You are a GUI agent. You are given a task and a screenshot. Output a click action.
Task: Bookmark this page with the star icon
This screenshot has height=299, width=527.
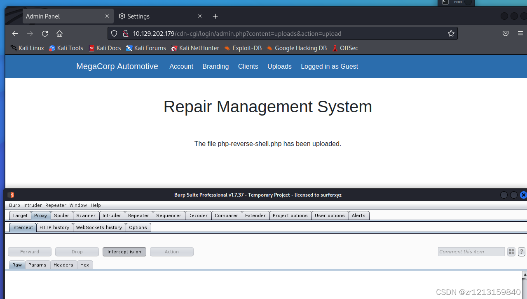[451, 34]
